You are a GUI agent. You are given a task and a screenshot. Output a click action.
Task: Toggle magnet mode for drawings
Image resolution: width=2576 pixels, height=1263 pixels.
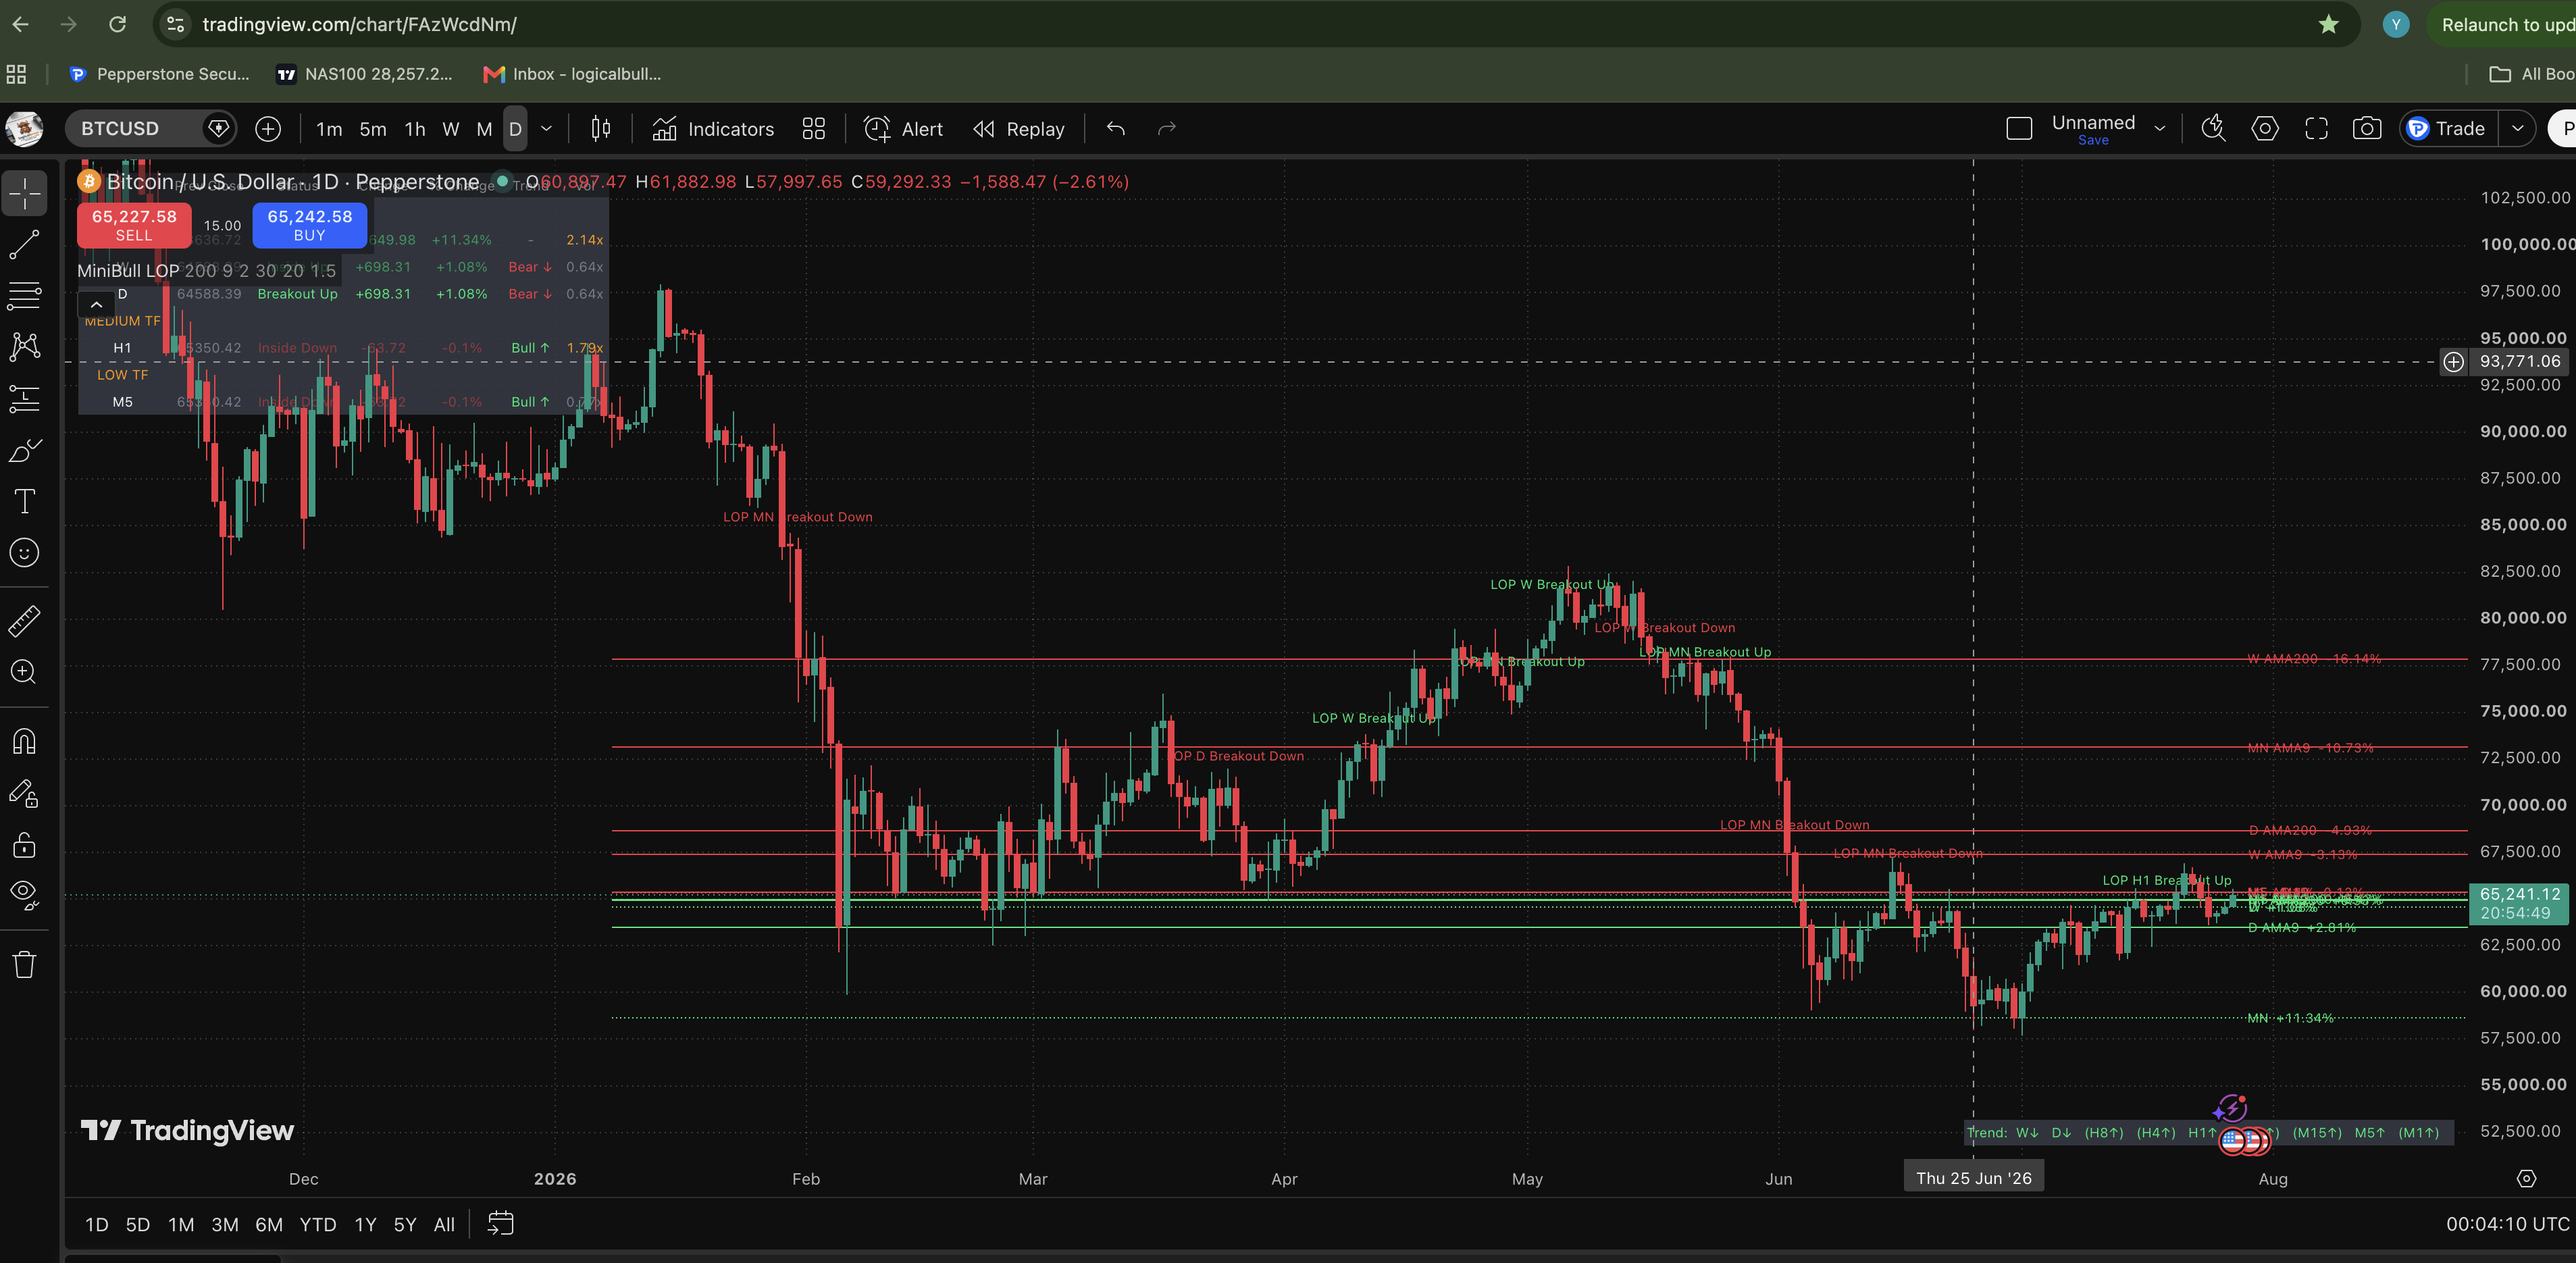[25, 741]
